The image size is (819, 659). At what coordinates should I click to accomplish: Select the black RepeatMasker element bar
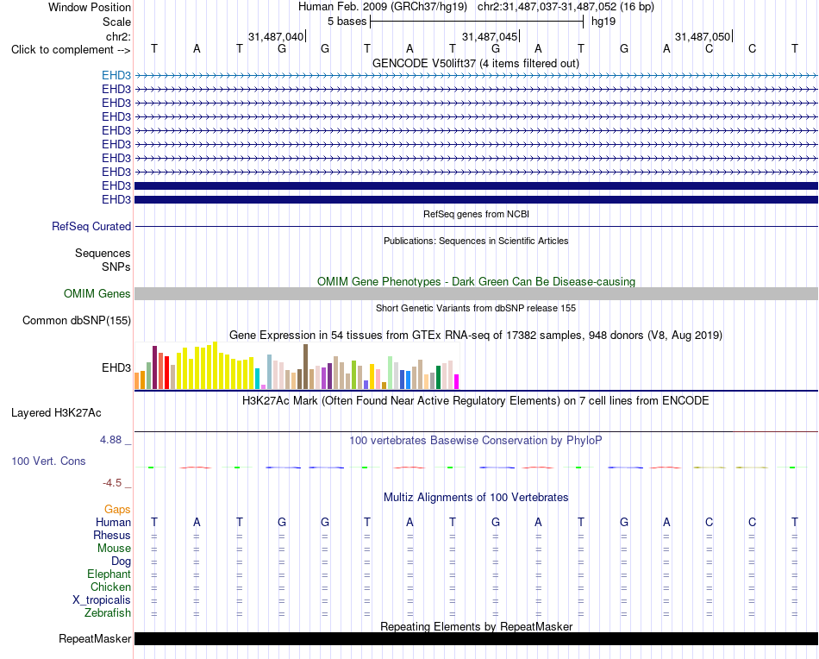(x=476, y=638)
